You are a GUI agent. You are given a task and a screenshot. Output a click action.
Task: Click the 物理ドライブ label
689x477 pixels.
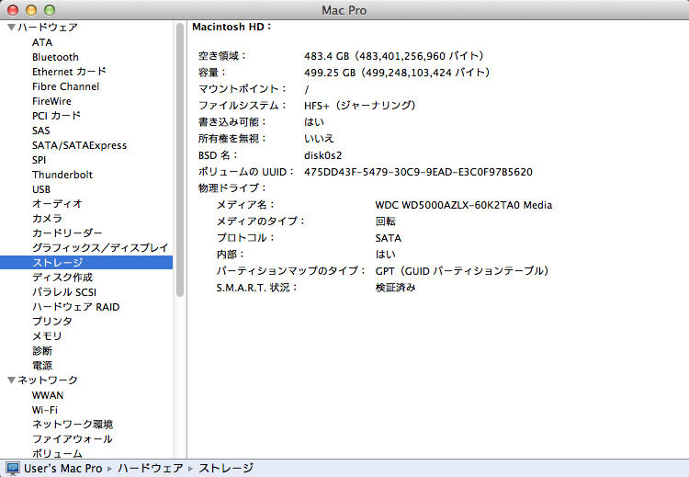pyautogui.click(x=232, y=188)
